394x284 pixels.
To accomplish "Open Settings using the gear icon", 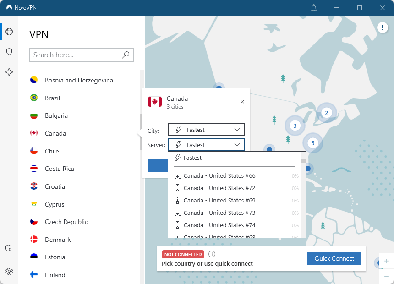I will [x=9, y=271].
